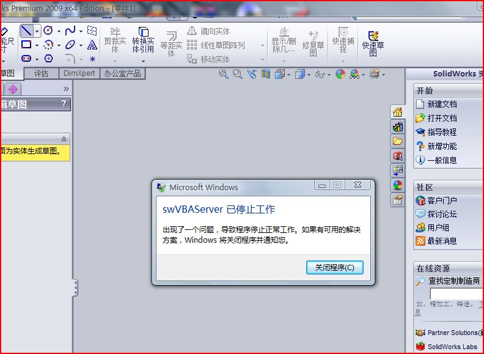
Task: Click SolidWorks Resources home tab icon
Action: point(398,112)
